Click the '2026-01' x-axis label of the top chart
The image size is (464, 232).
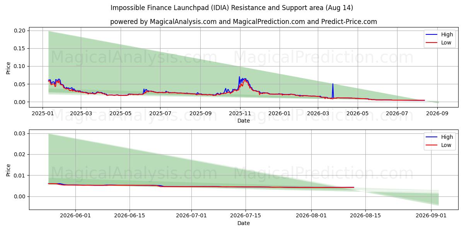(x=280, y=113)
